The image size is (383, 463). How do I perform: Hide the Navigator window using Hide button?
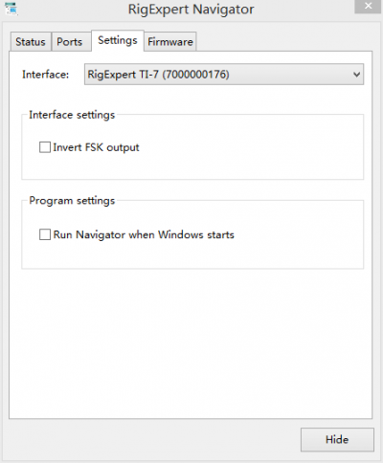(337, 439)
